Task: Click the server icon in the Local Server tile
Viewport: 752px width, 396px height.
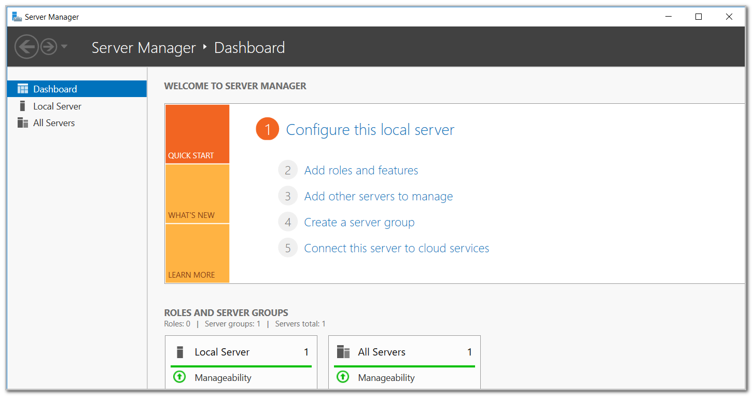Action: 180,351
